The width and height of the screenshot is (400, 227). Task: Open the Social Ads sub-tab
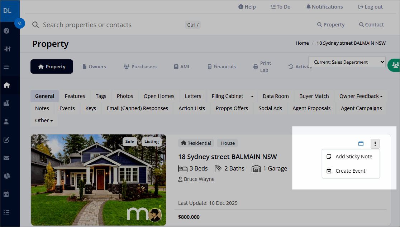point(270,108)
